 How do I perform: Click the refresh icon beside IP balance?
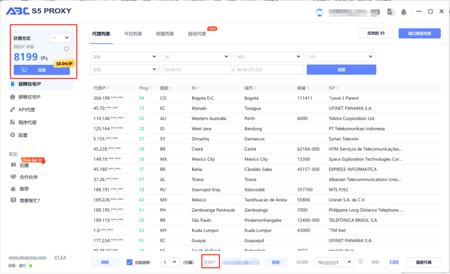point(66,49)
